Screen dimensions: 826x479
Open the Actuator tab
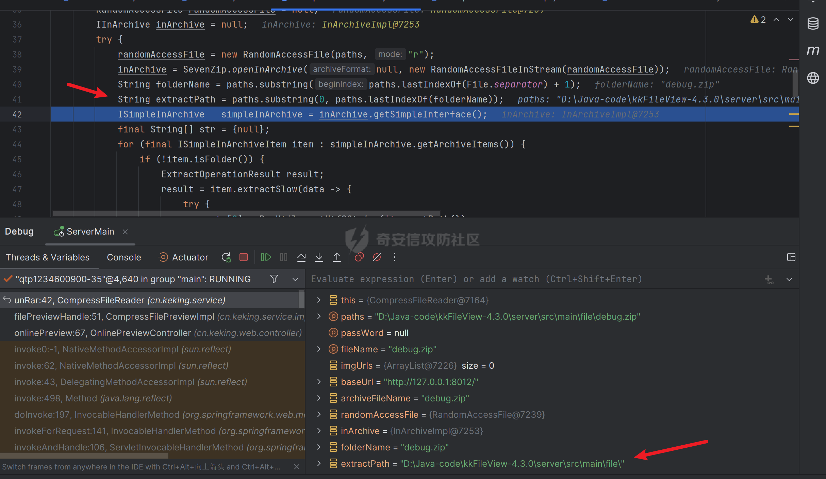(x=183, y=257)
